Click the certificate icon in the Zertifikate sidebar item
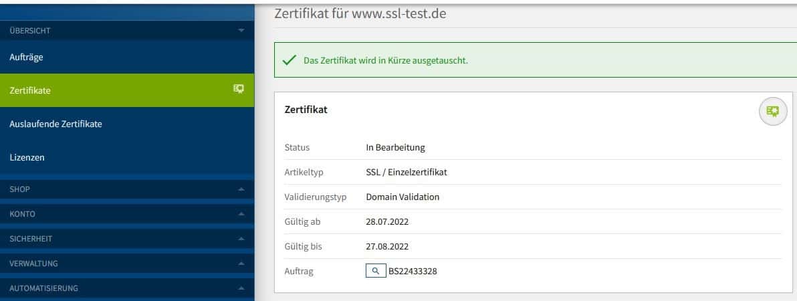This screenshot has height=301, width=797. [x=238, y=89]
